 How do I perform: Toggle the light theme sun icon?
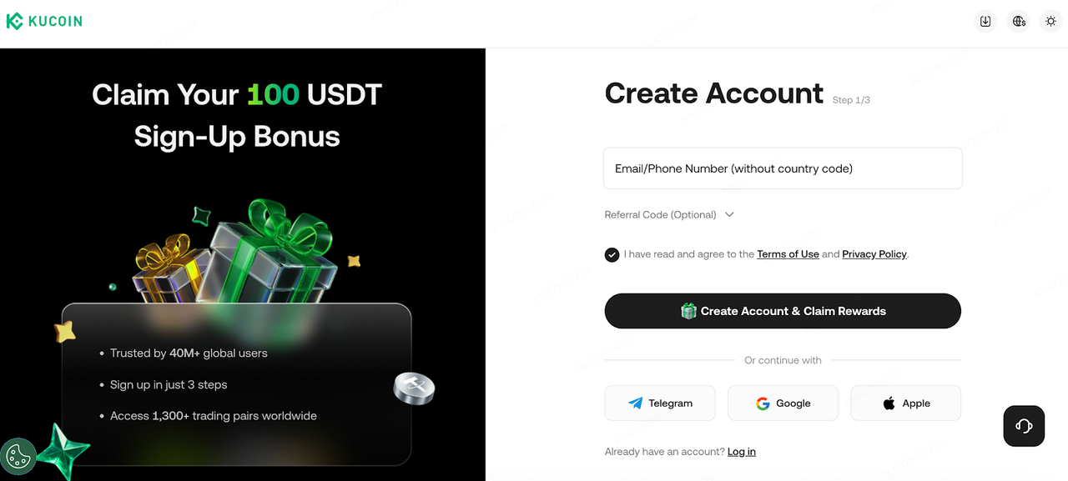(x=1051, y=22)
